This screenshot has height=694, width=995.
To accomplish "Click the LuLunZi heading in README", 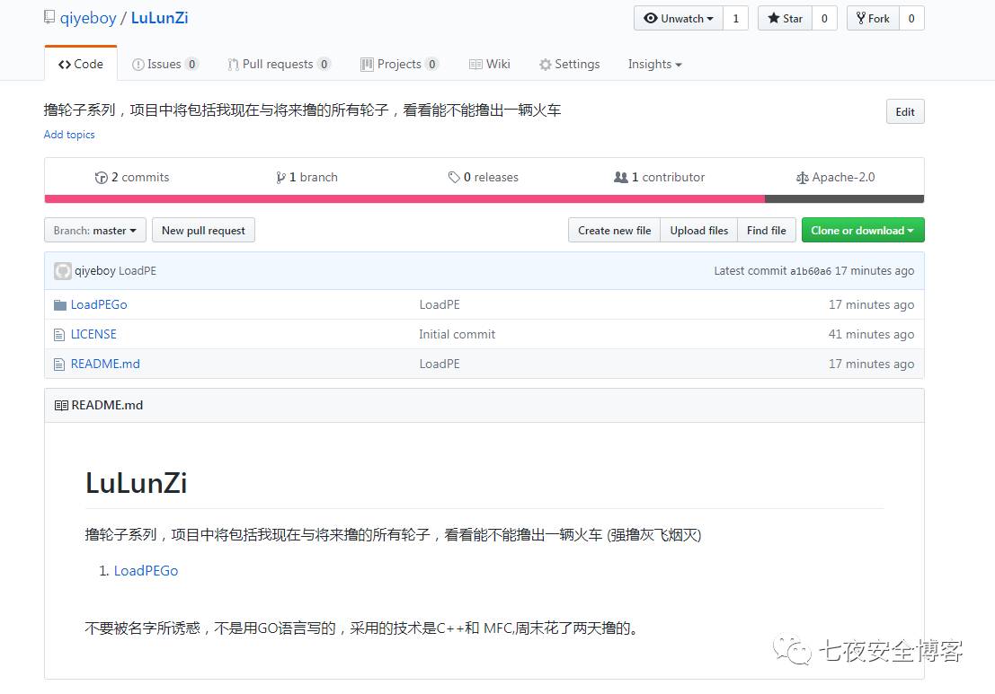I will (137, 483).
